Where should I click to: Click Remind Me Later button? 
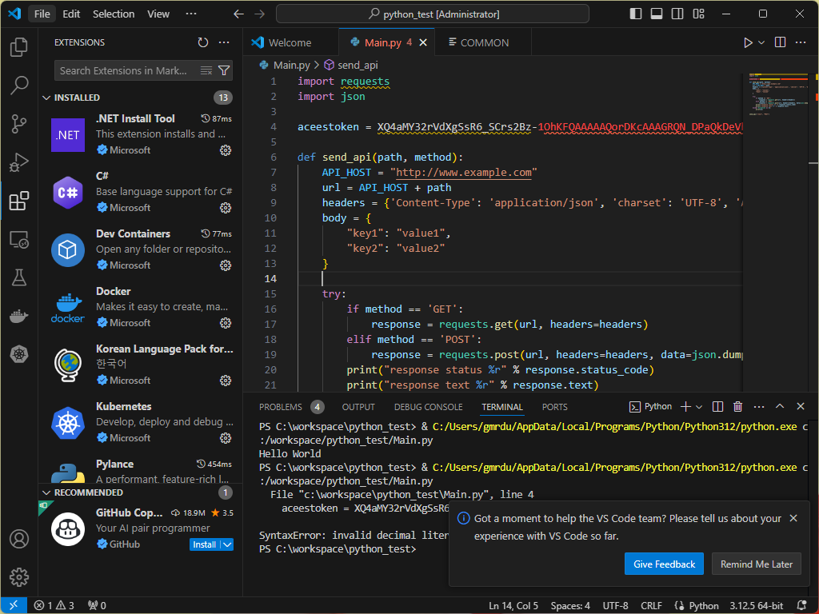coord(757,564)
